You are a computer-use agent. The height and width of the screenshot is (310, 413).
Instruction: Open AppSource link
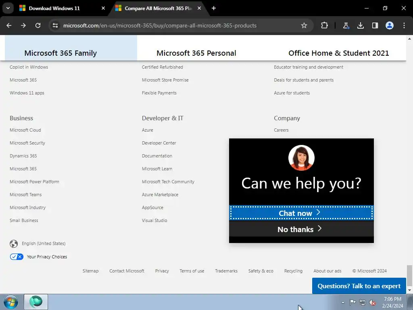152,207
